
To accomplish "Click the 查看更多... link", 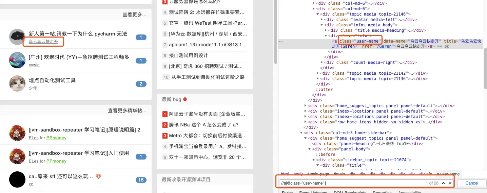I will click(134, 15).
